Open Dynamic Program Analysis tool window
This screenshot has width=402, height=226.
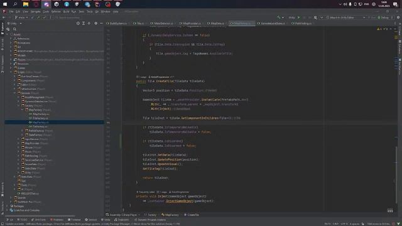(150, 220)
